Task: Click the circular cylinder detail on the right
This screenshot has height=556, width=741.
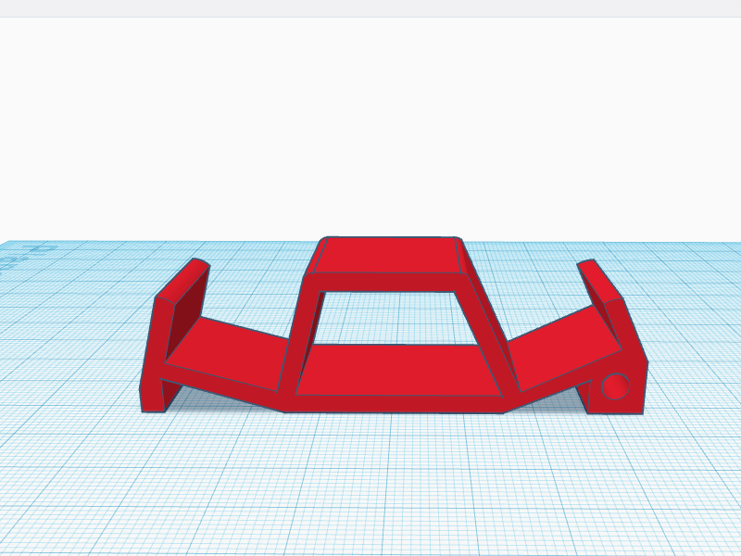Action: point(614,386)
